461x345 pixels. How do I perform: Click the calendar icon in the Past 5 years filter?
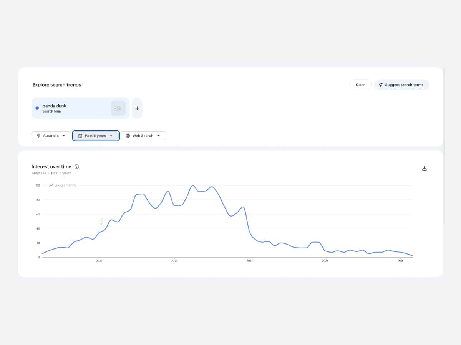[x=80, y=136]
